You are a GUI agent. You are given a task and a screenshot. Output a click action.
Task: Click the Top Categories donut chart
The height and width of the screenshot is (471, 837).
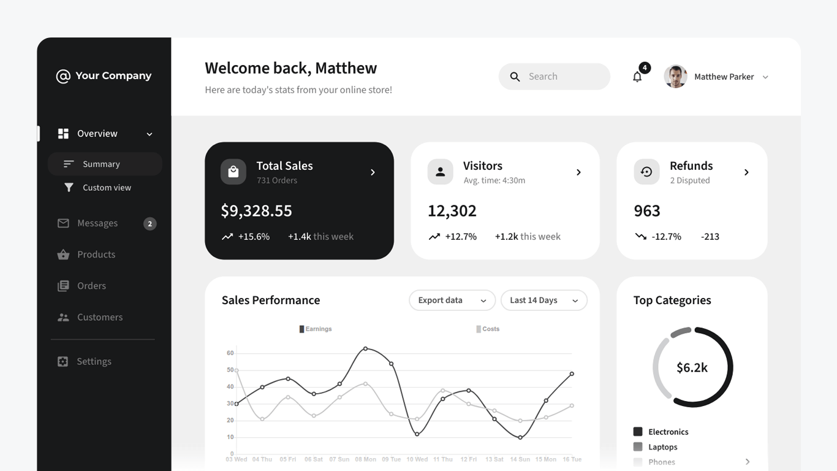(x=692, y=367)
